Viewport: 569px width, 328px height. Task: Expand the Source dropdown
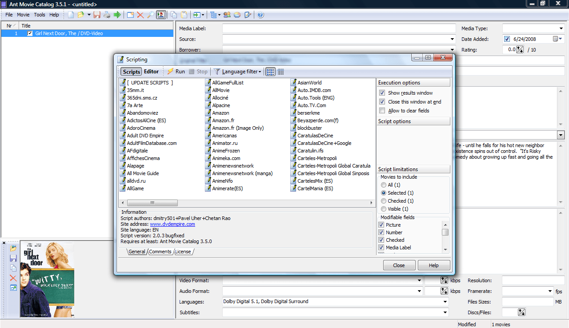tap(453, 39)
